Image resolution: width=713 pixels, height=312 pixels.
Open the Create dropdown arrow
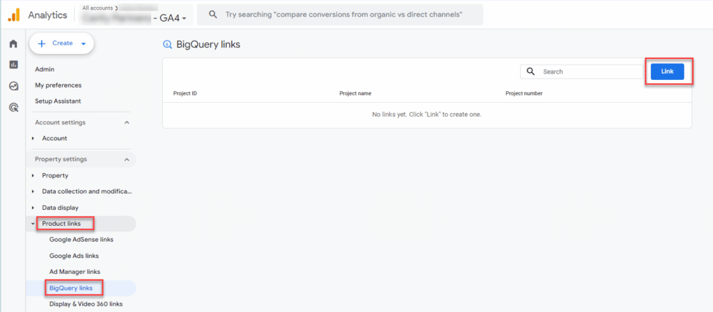click(84, 44)
